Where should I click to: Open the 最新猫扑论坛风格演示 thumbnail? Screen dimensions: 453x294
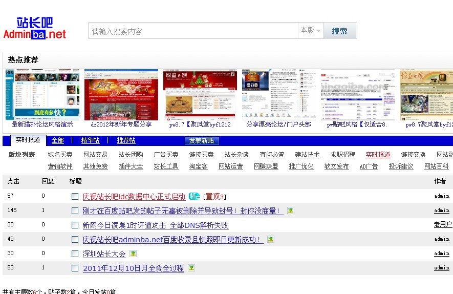click(x=42, y=95)
